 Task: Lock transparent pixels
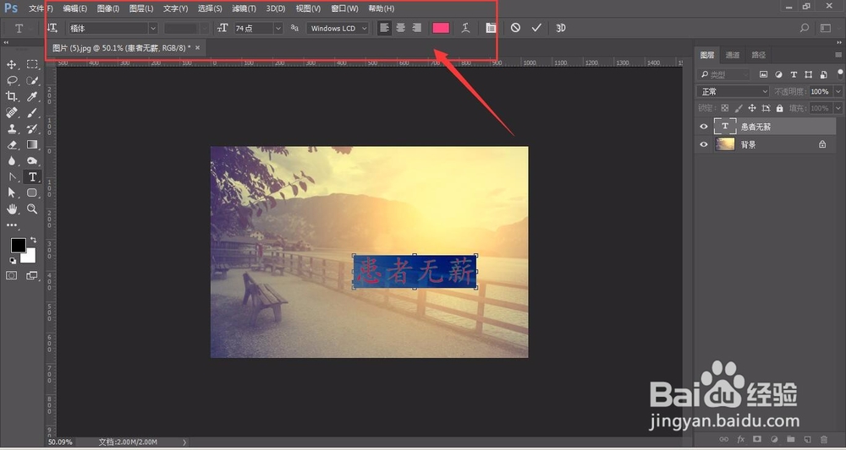point(725,108)
